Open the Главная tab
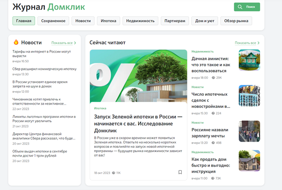Screen dimensions: 282x190 pyautogui.click(x=23, y=21)
